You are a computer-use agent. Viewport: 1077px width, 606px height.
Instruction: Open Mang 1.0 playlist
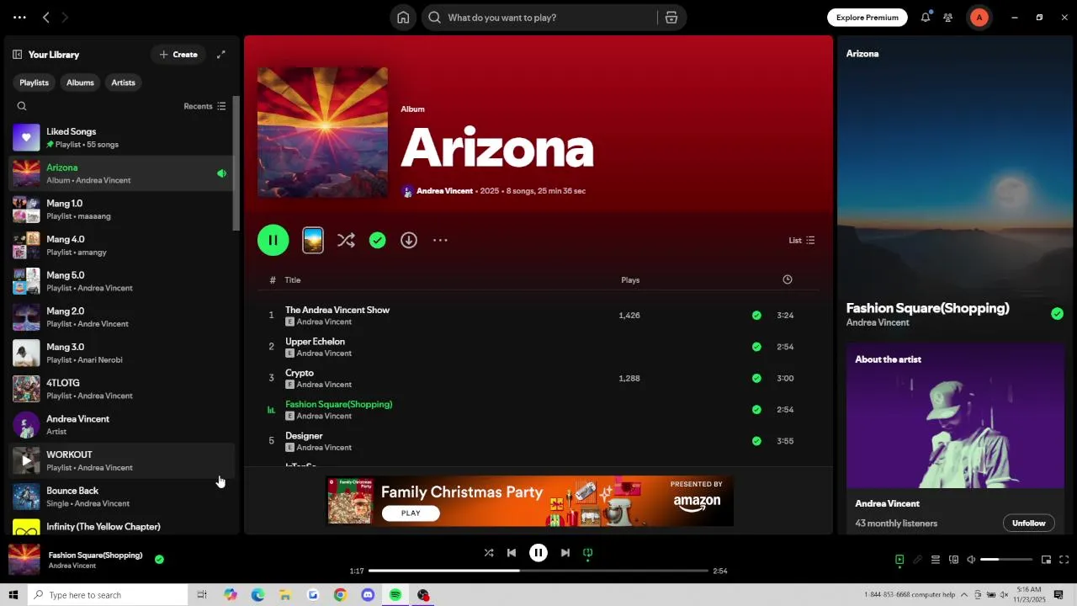tap(120, 210)
